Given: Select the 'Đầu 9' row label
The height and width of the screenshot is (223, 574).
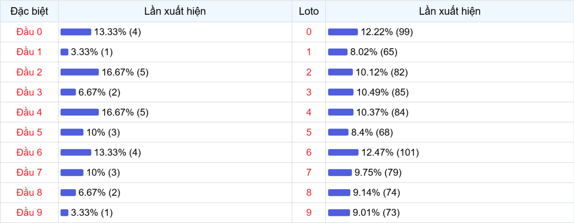Looking at the screenshot, I should click(x=29, y=212).
